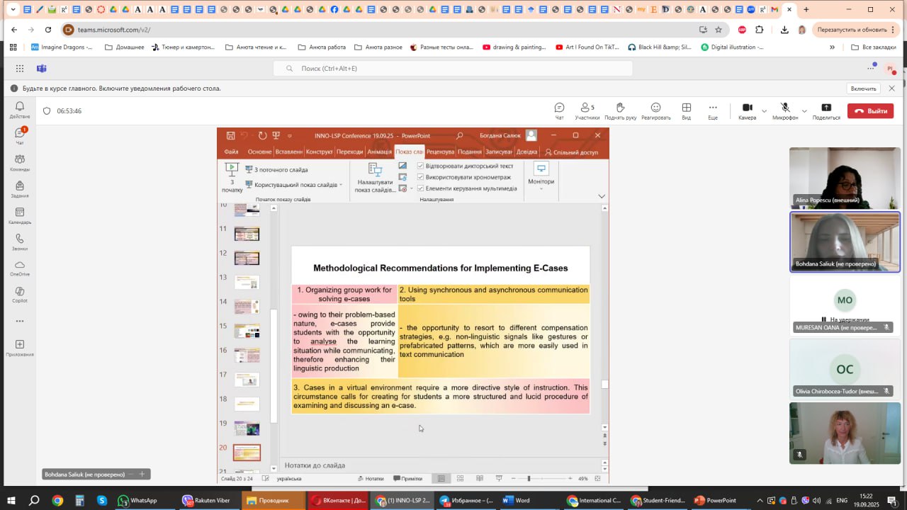Leave the meeting with Выйти button

click(870, 111)
